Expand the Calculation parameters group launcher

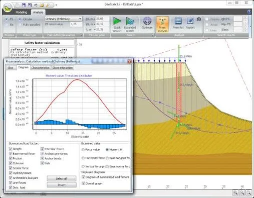[81, 35]
